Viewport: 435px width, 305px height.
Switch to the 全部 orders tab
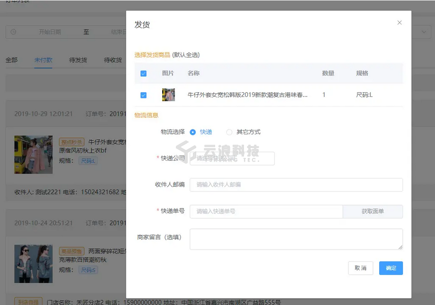[11, 60]
